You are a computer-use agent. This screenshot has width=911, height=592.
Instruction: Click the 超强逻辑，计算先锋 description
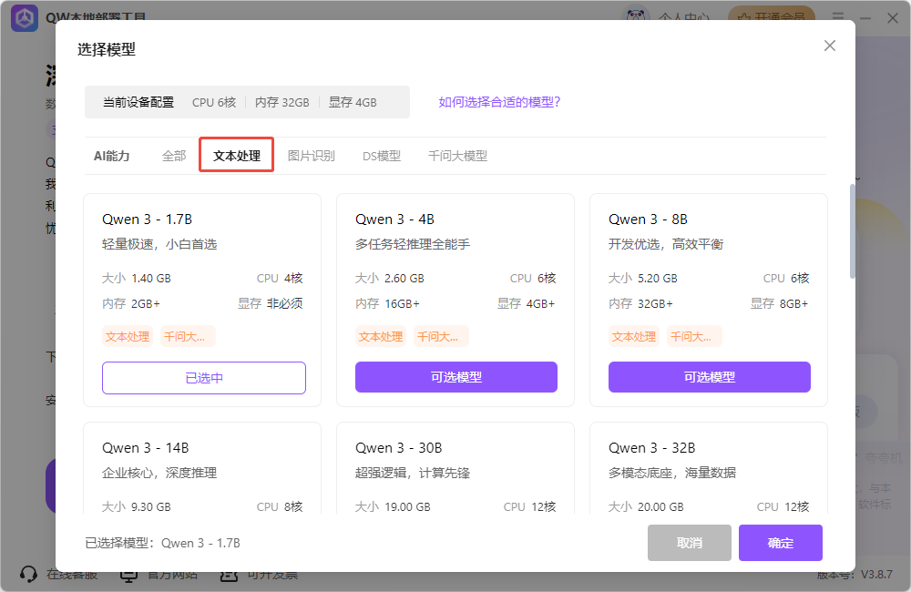413,473
